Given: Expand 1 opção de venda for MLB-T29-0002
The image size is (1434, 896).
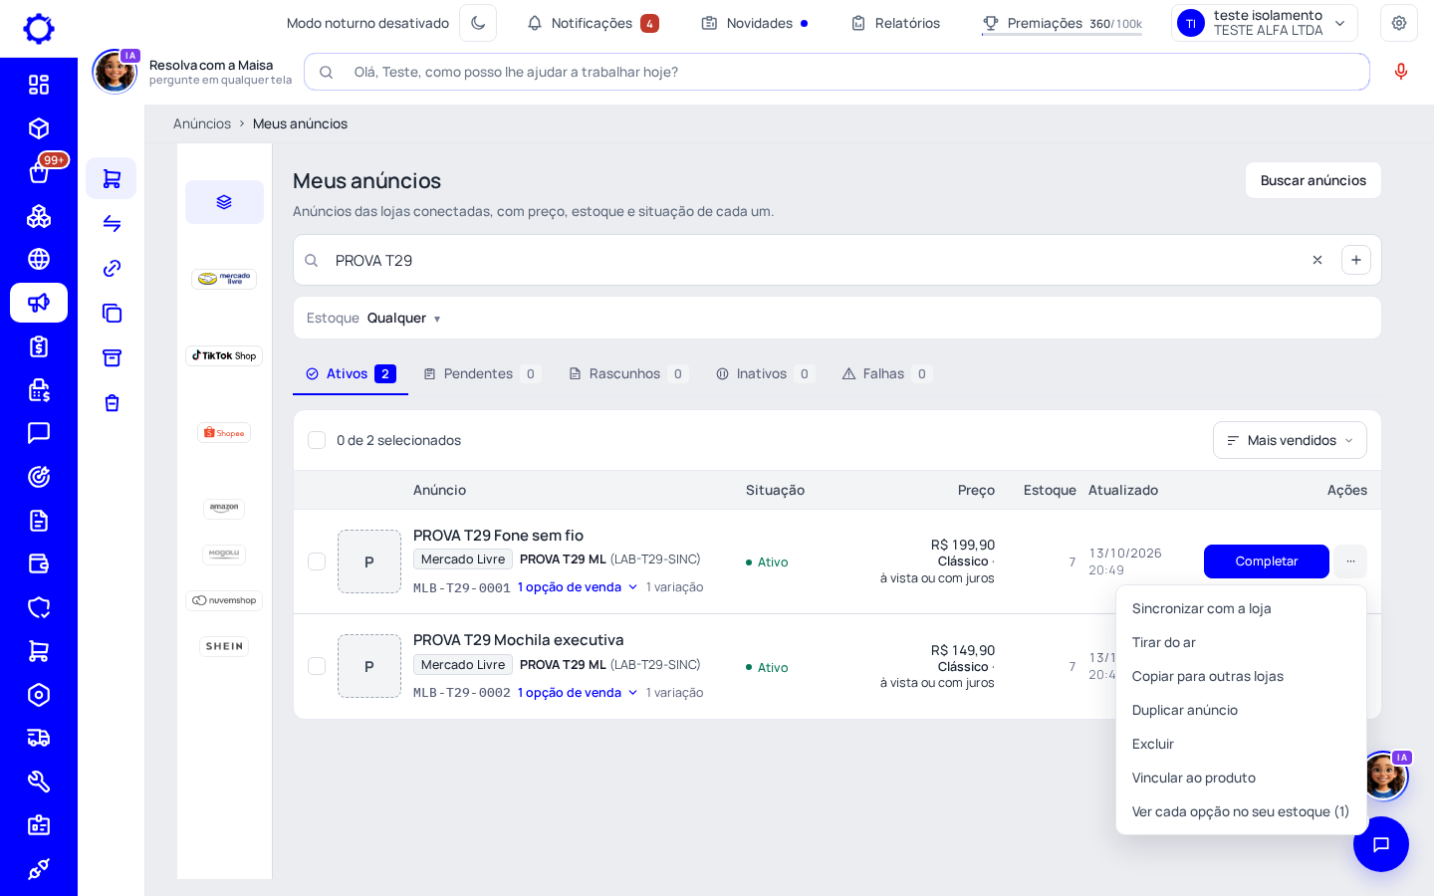Looking at the screenshot, I should pos(578,693).
